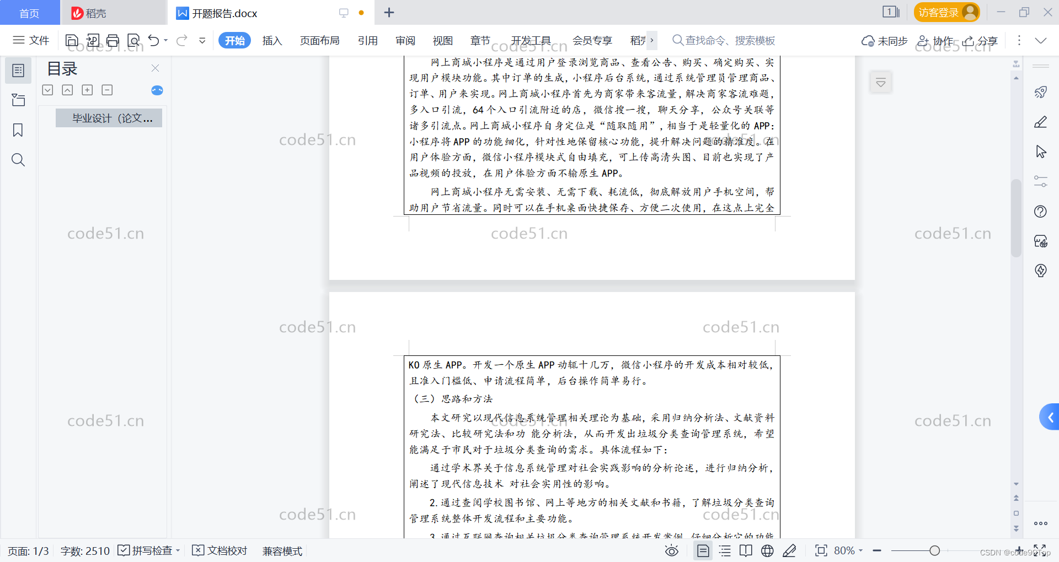Select the outline panel icon in sidebar

tap(18, 71)
